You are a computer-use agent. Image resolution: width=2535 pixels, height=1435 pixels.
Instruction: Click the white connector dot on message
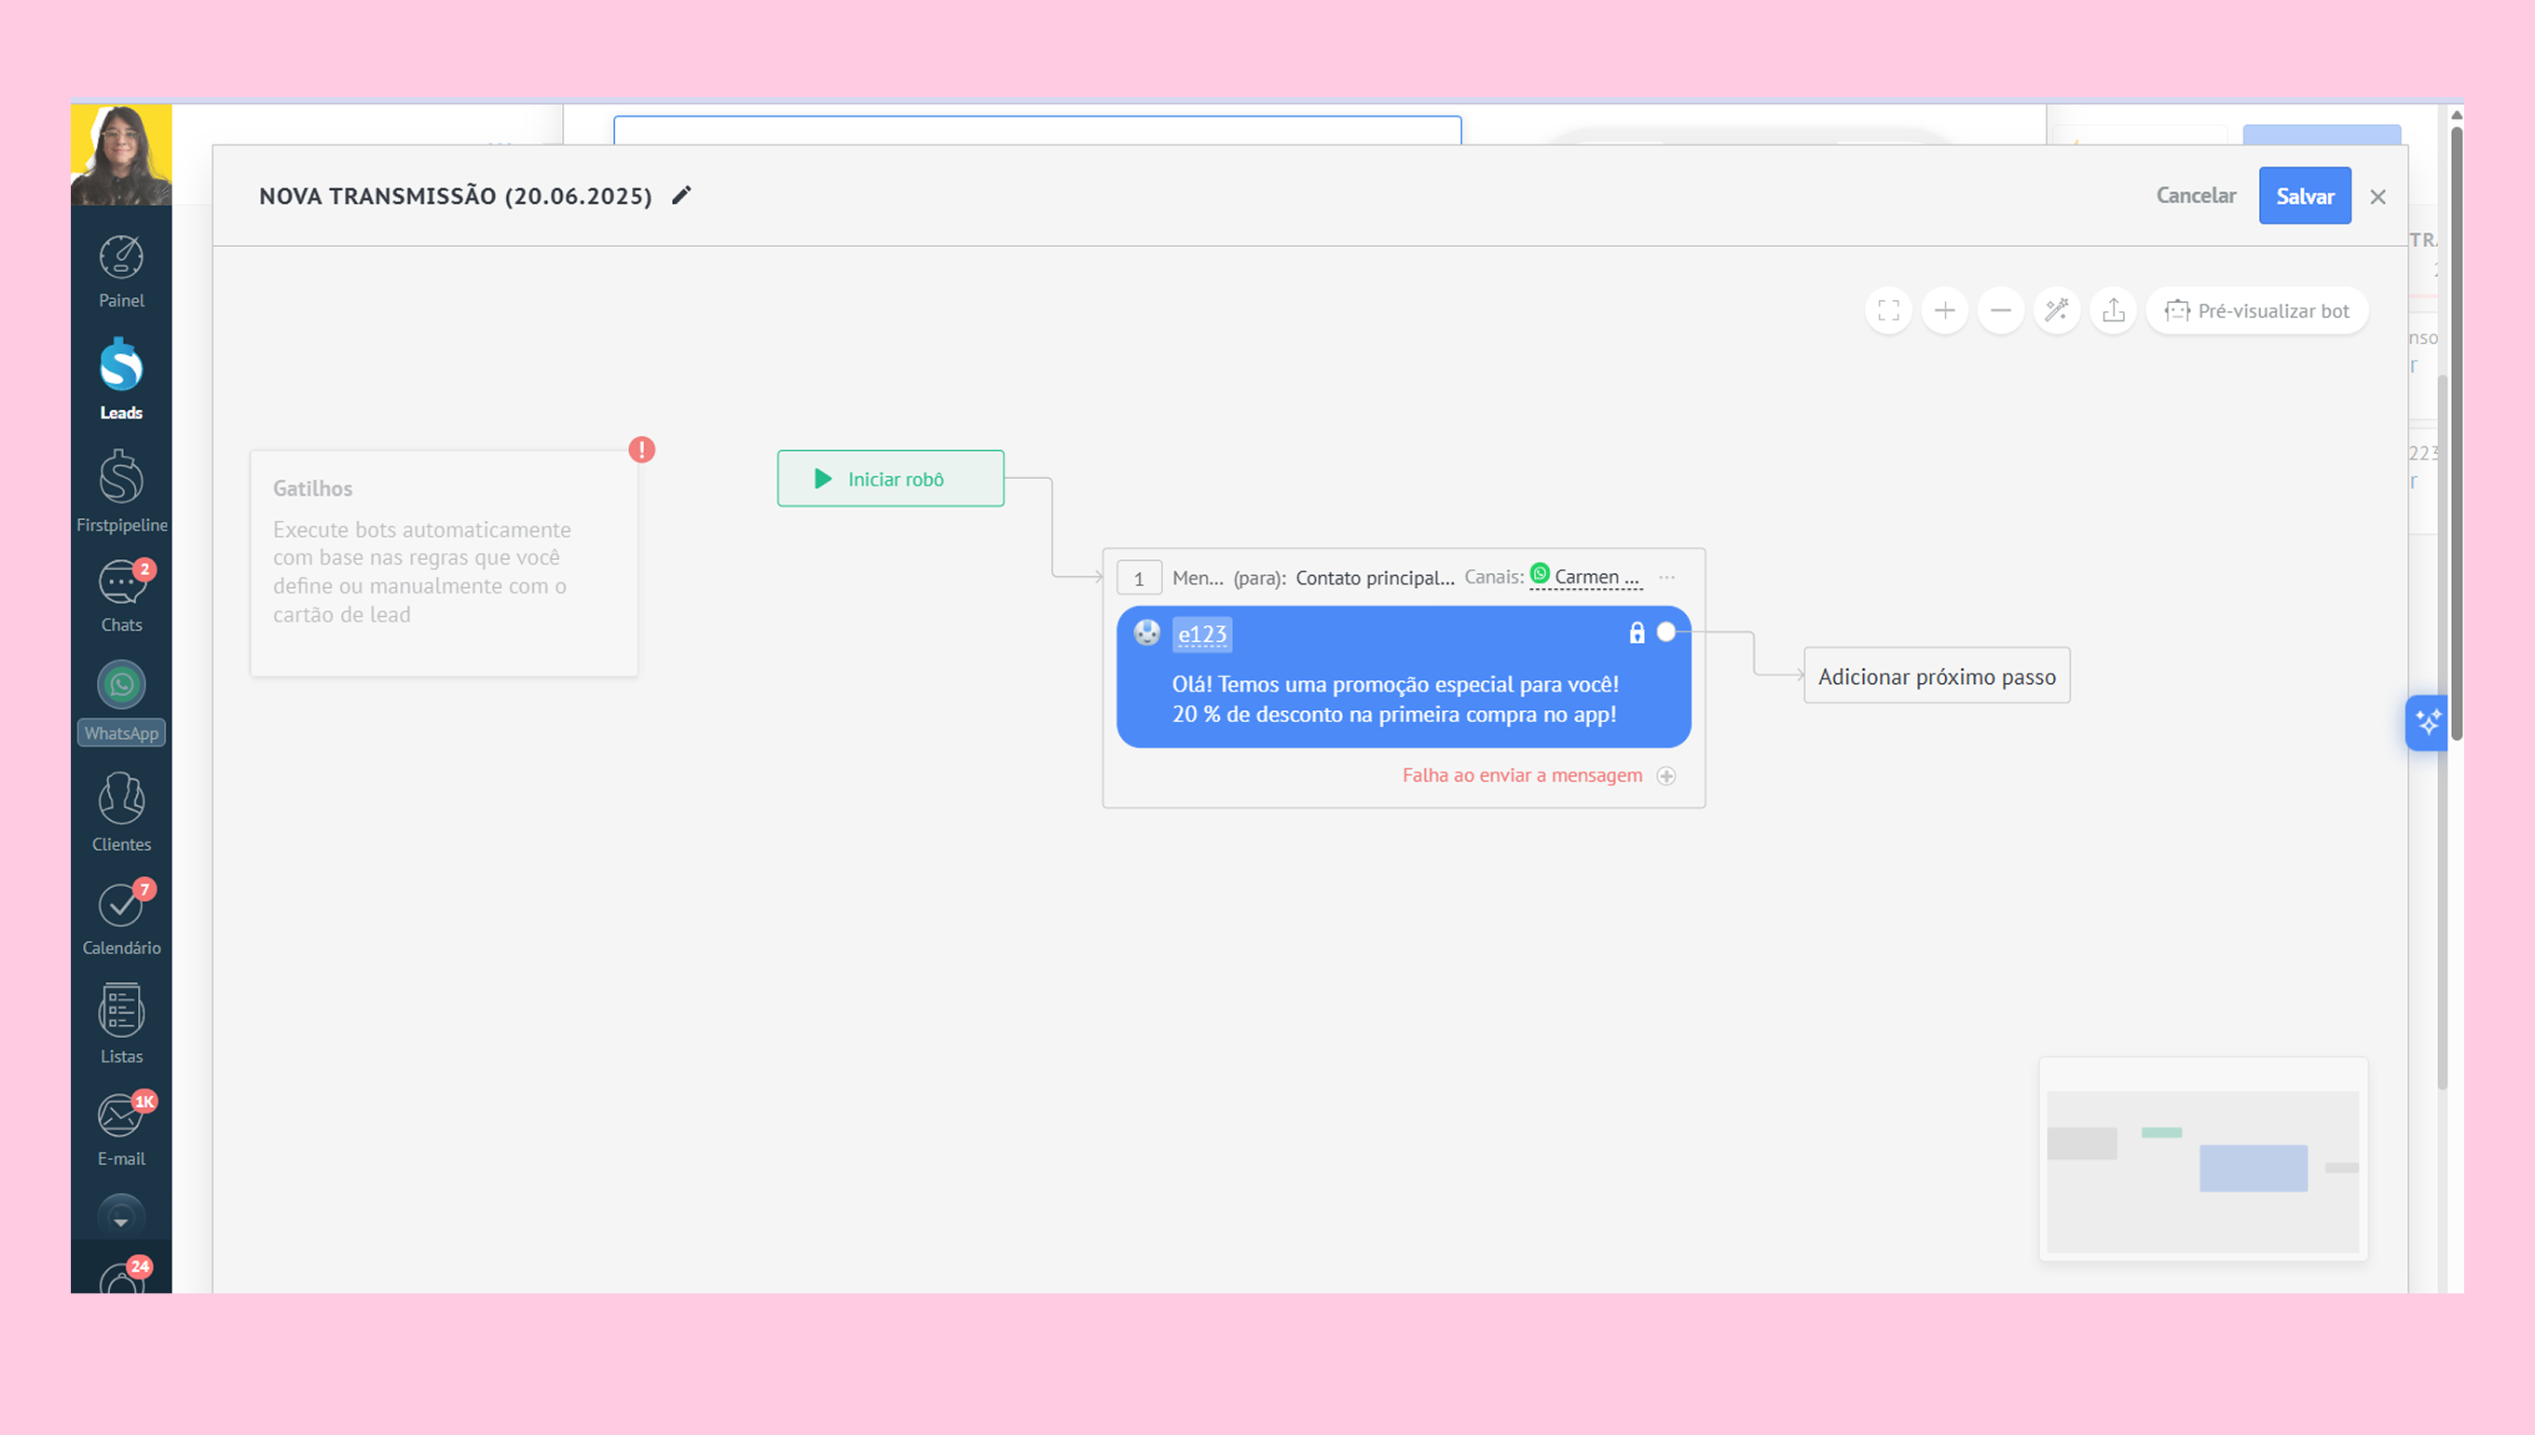(1665, 632)
